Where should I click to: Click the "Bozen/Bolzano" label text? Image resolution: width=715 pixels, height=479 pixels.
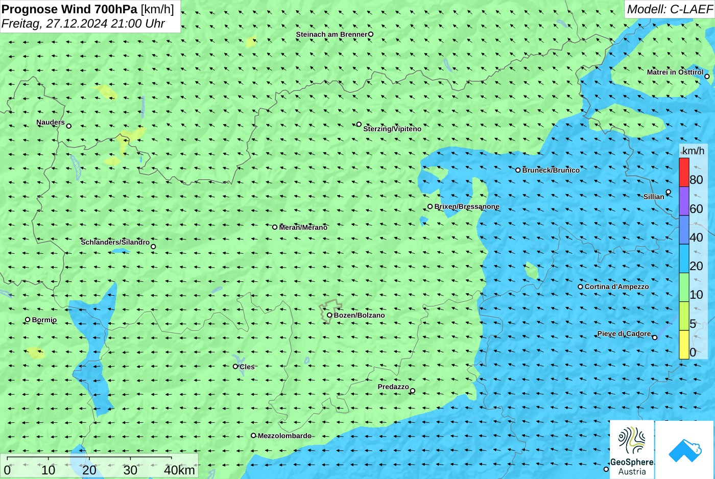(x=360, y=315)
